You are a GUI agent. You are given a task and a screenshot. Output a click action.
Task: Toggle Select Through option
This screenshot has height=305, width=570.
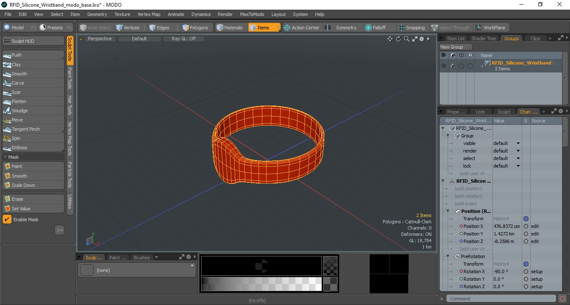pos(451,28)
